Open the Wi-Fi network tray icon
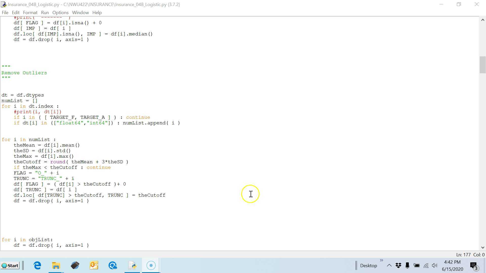Screen dimensions: 486x273 (x=426, y=265)
